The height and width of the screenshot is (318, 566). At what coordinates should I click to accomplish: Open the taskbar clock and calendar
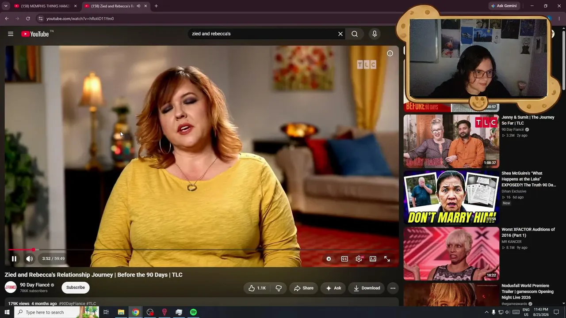tap(541, 312)
